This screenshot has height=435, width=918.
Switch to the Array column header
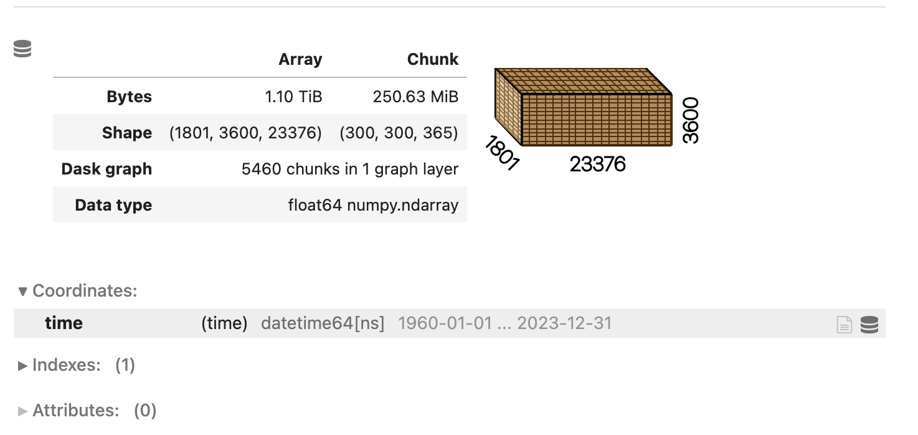click(300, 59)
